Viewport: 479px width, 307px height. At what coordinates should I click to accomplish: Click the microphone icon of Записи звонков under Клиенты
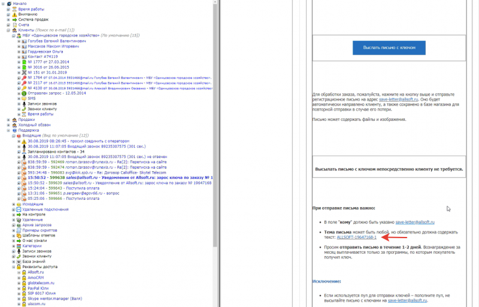coord(24,104)
